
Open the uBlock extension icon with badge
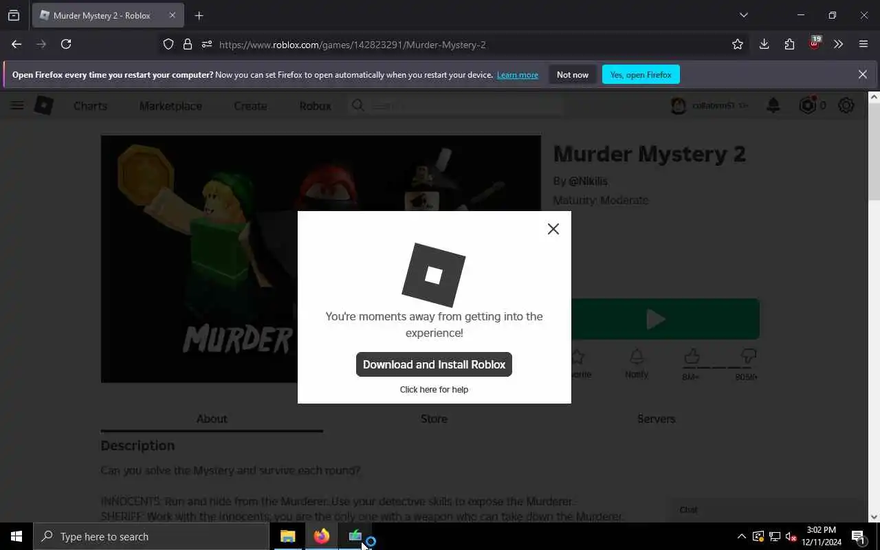point(815,43)
